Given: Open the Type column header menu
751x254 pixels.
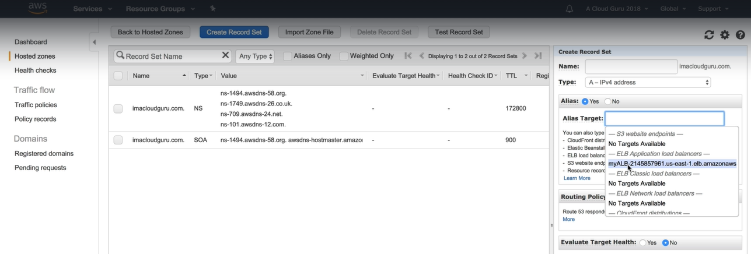Looking at the screenshot, I should (211, 76).
